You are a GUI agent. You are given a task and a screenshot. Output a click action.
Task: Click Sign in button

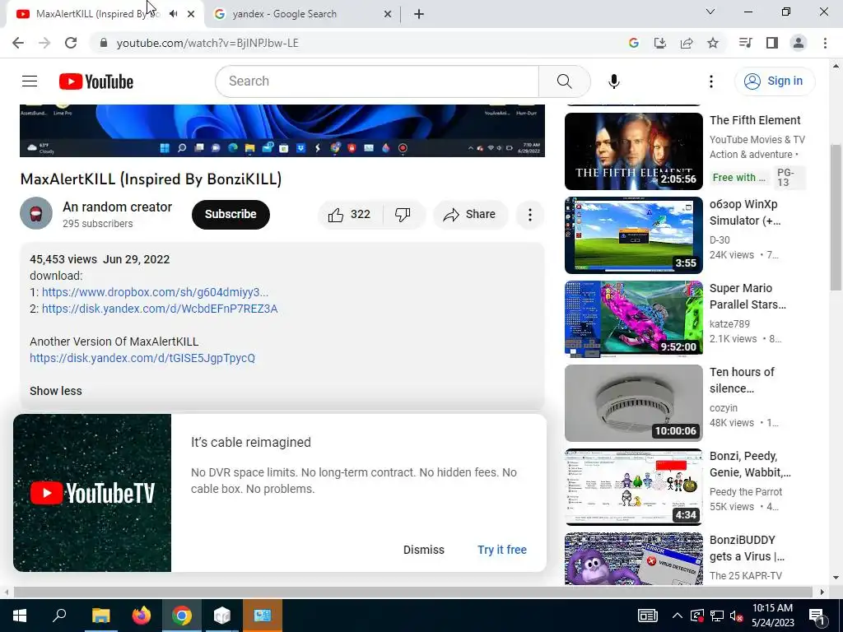click(x=775, y=81)
